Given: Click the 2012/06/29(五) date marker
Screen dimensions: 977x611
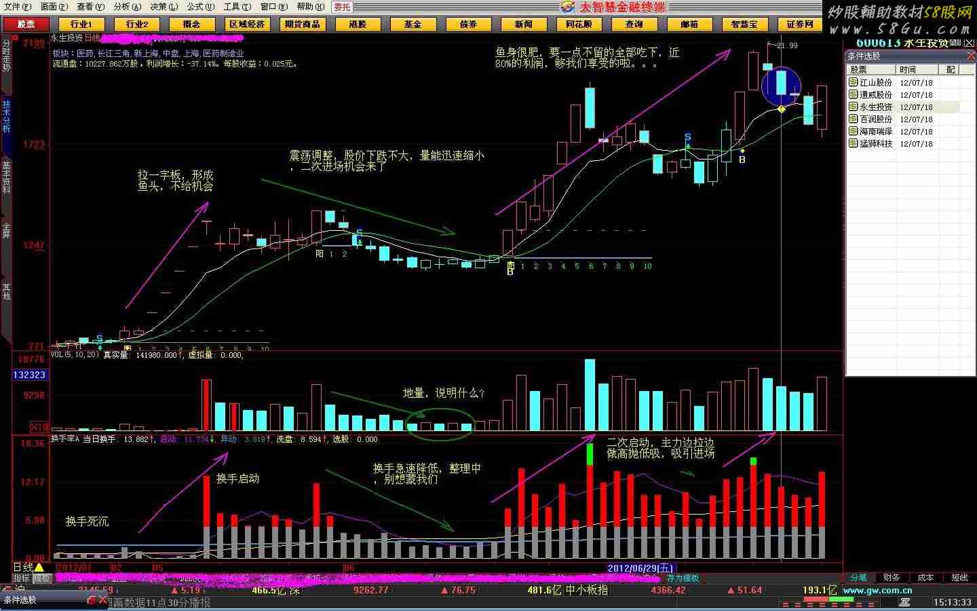Looking at the screenshot, I should point(640,568).
